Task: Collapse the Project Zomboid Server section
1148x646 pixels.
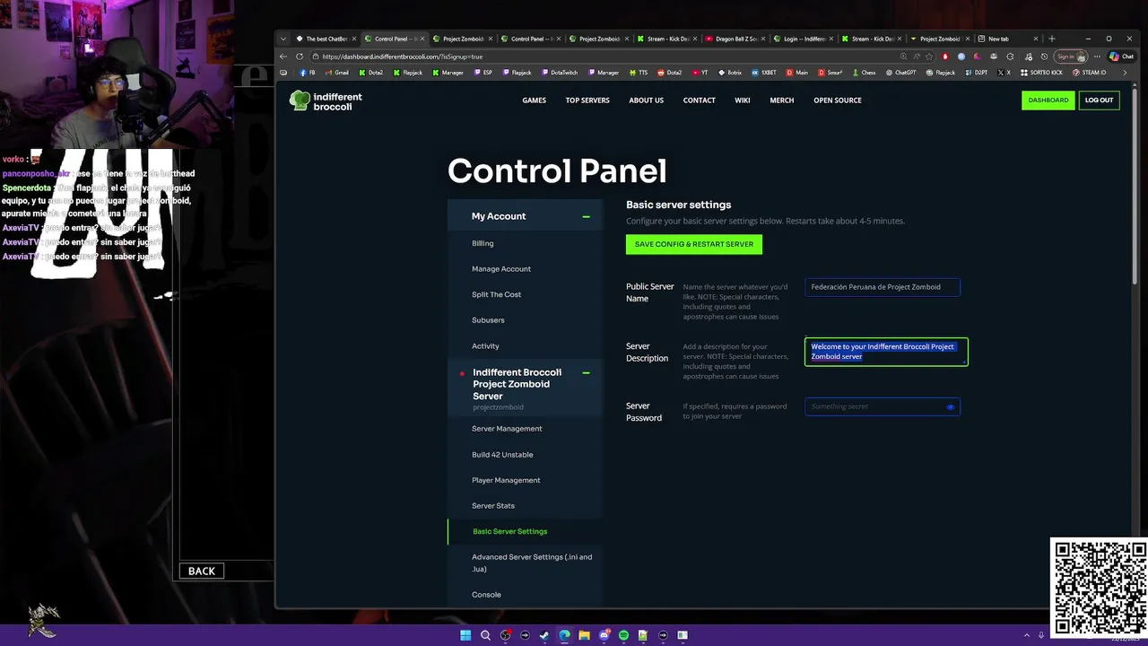Action: click(x=586, y=373)
